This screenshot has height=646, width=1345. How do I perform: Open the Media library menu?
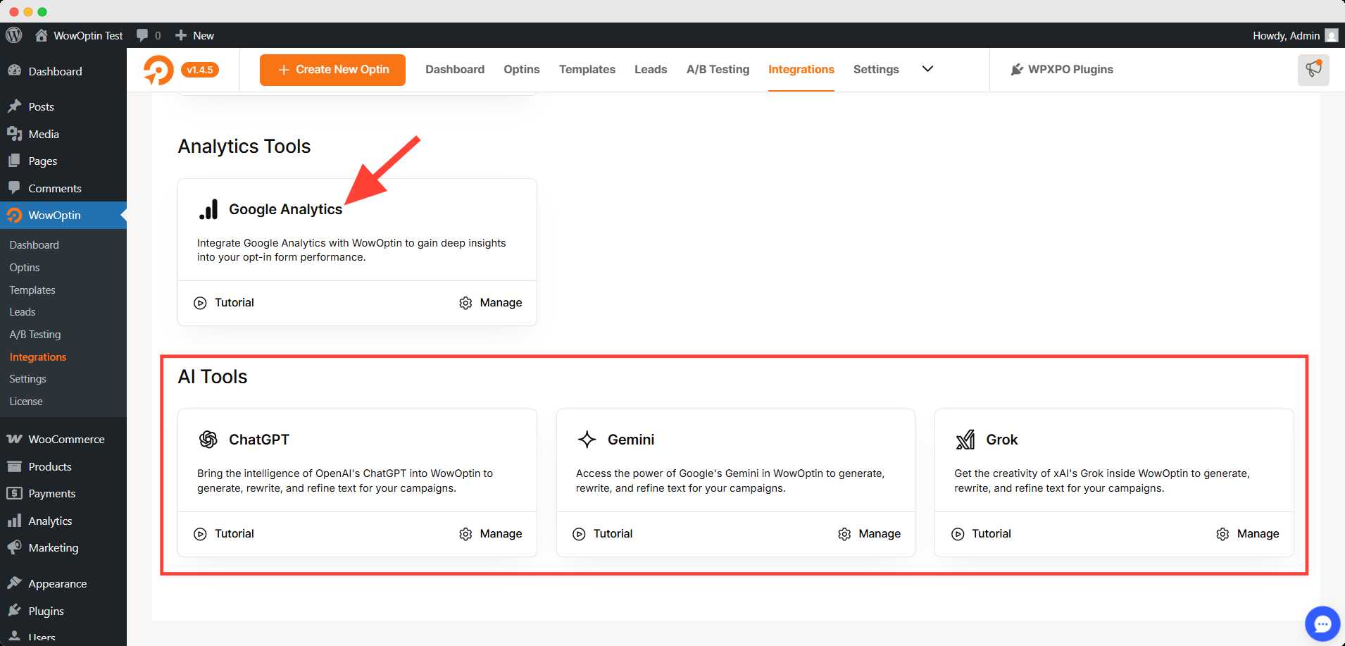(x=63, y=134)
